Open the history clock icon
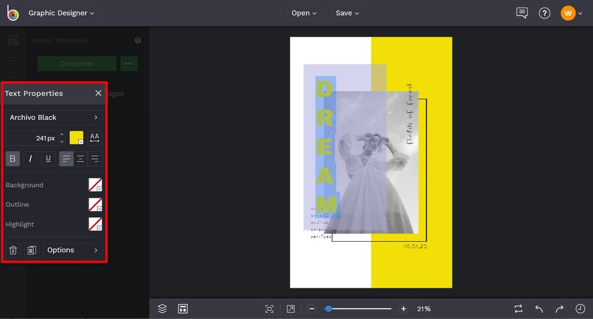 [580, 309]
